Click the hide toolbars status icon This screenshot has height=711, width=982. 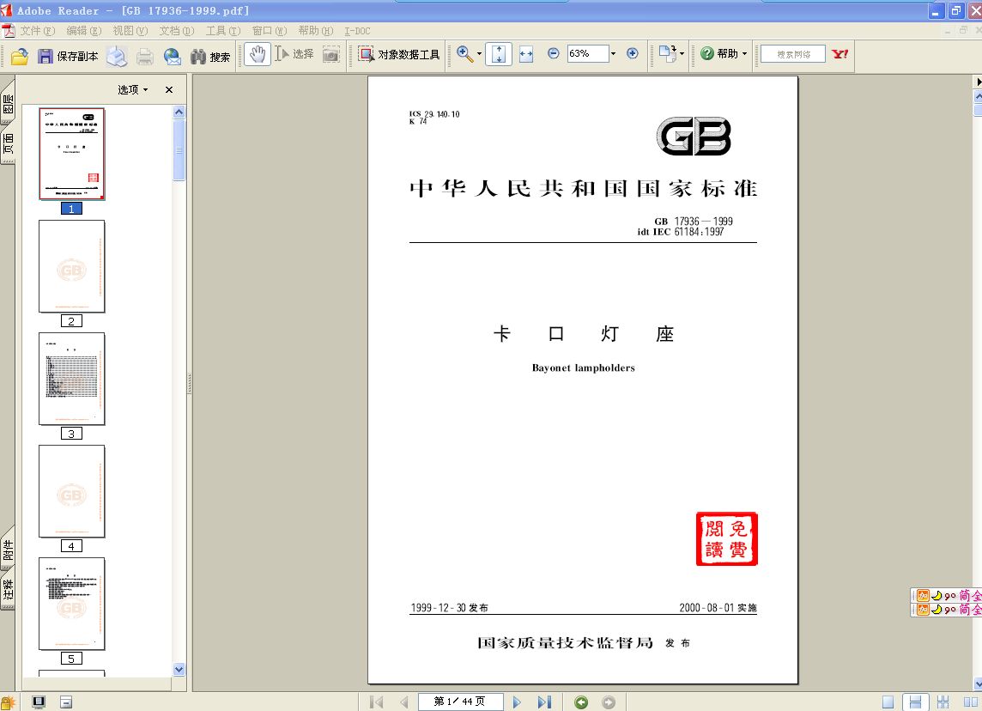pyautogui.click(x=66, y=702)
